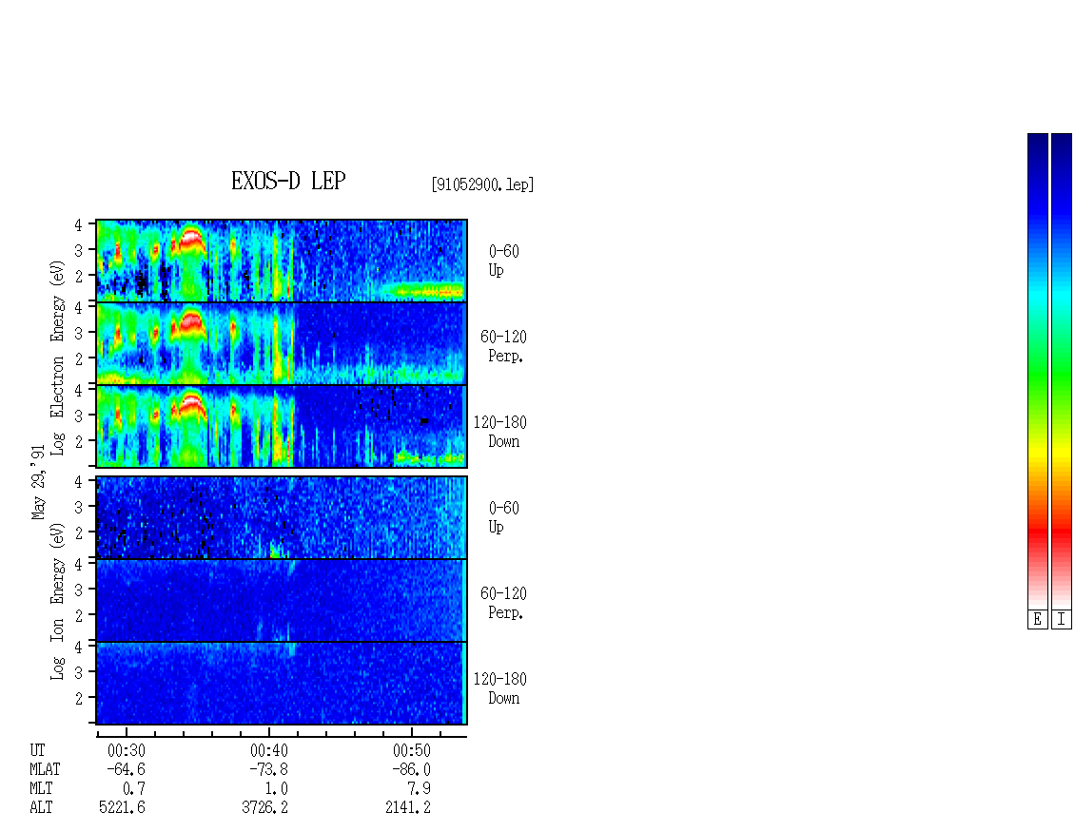Click the 120-180 Down label beside the electron panels

[499, 432]
